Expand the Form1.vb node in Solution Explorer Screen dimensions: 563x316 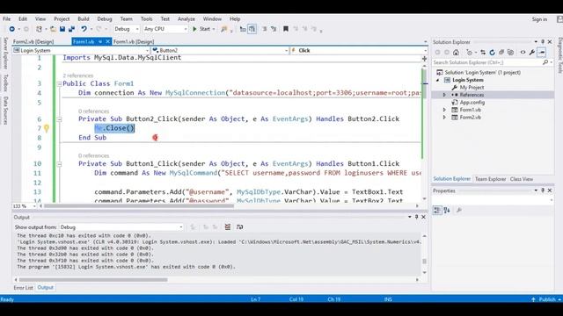(x=444, y=110)
